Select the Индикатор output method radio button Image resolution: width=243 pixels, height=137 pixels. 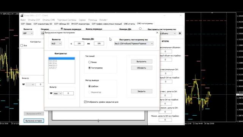tap(90, 92)
